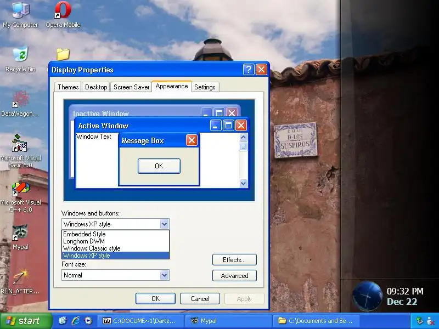Cancel the Display Properties dialog
Image resolution: width=439 pixels, height=329 pixels.
200,298
